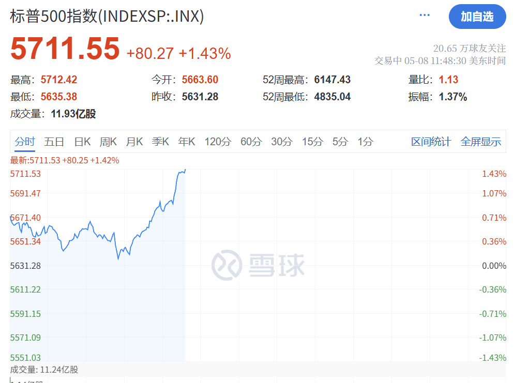Image resolution: width=529 pixels, height=383 pixels.
Task: Click the 1.07% right axis label
Action: pyautogui.click(x=494, y=193)
